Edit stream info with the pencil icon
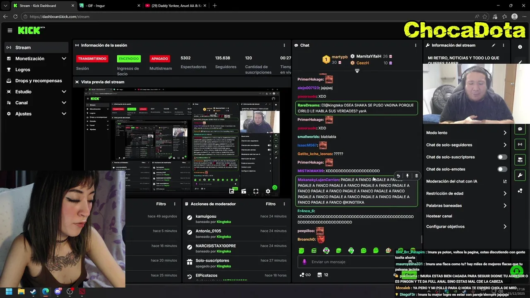The image size is (530, 298). (x=494, y=45)
